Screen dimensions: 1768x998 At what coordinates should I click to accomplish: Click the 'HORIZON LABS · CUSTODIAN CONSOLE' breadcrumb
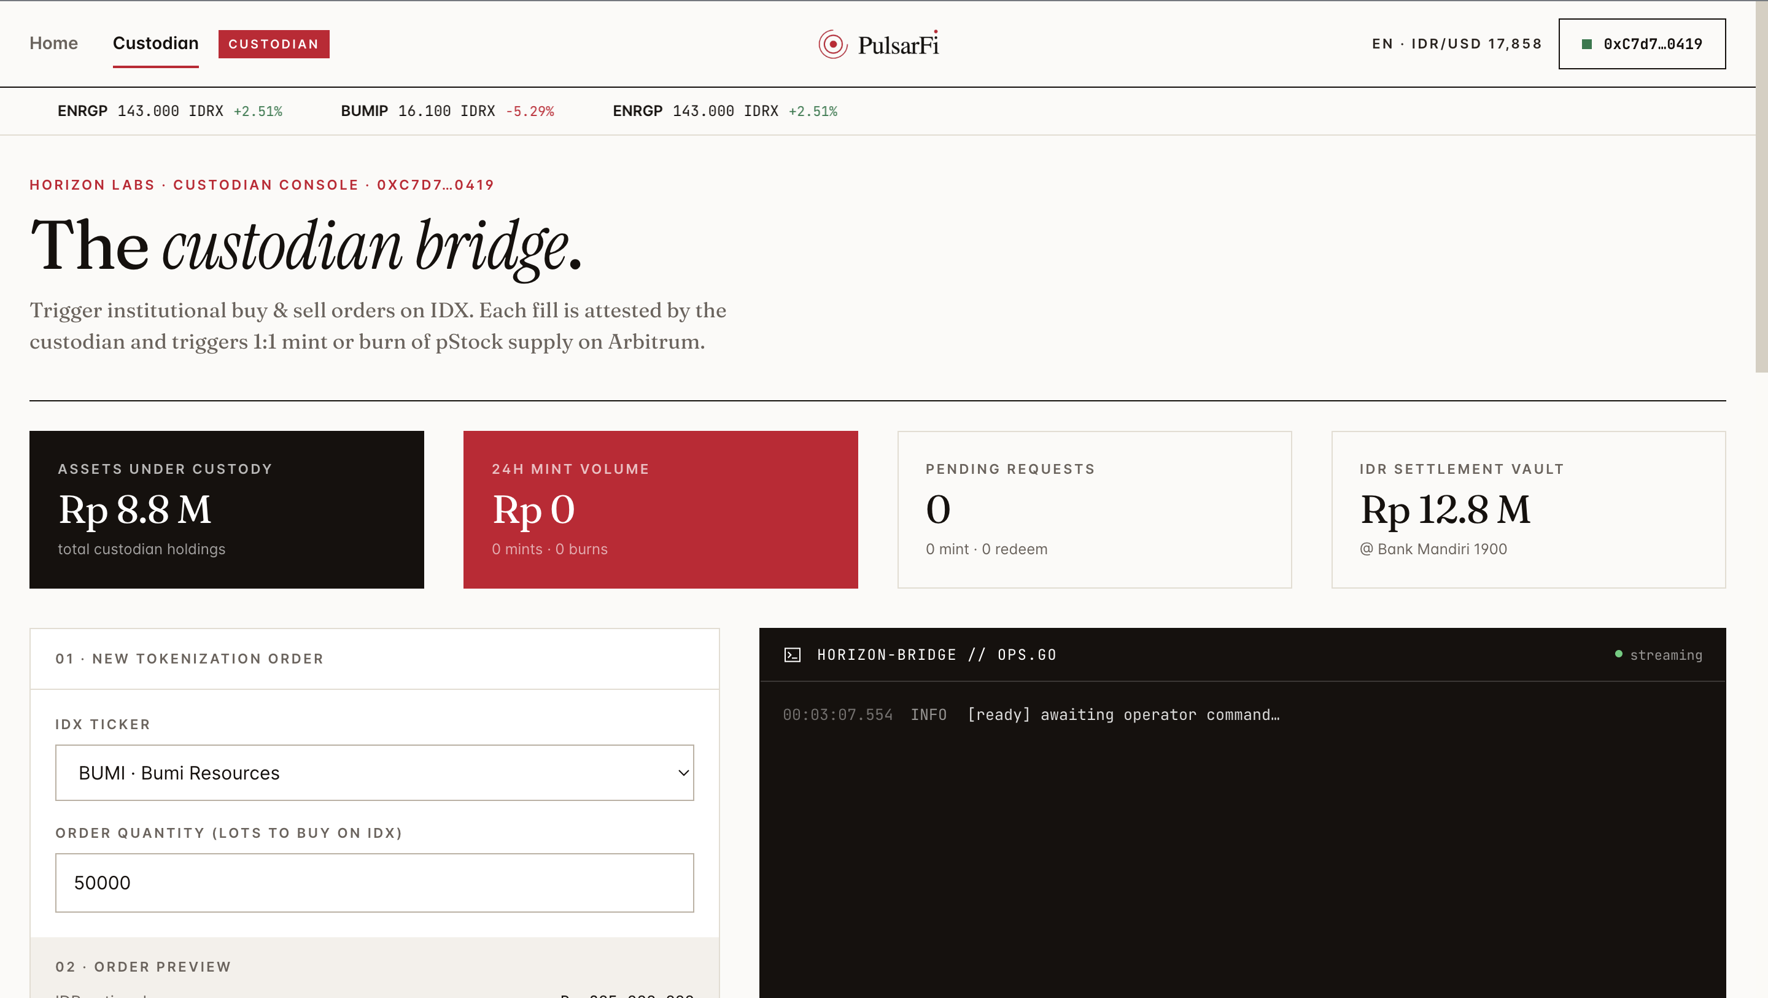194,185
